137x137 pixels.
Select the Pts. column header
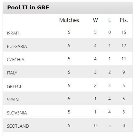(x=124, y=20)
